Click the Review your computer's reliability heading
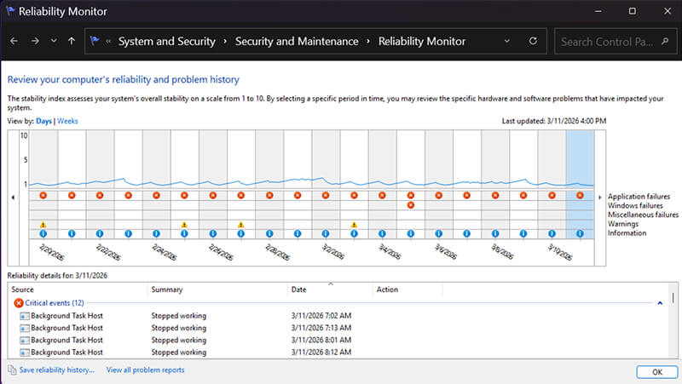 coord(124,79)
